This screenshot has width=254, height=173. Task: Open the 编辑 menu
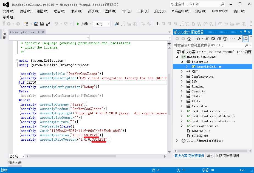(26, 11)
